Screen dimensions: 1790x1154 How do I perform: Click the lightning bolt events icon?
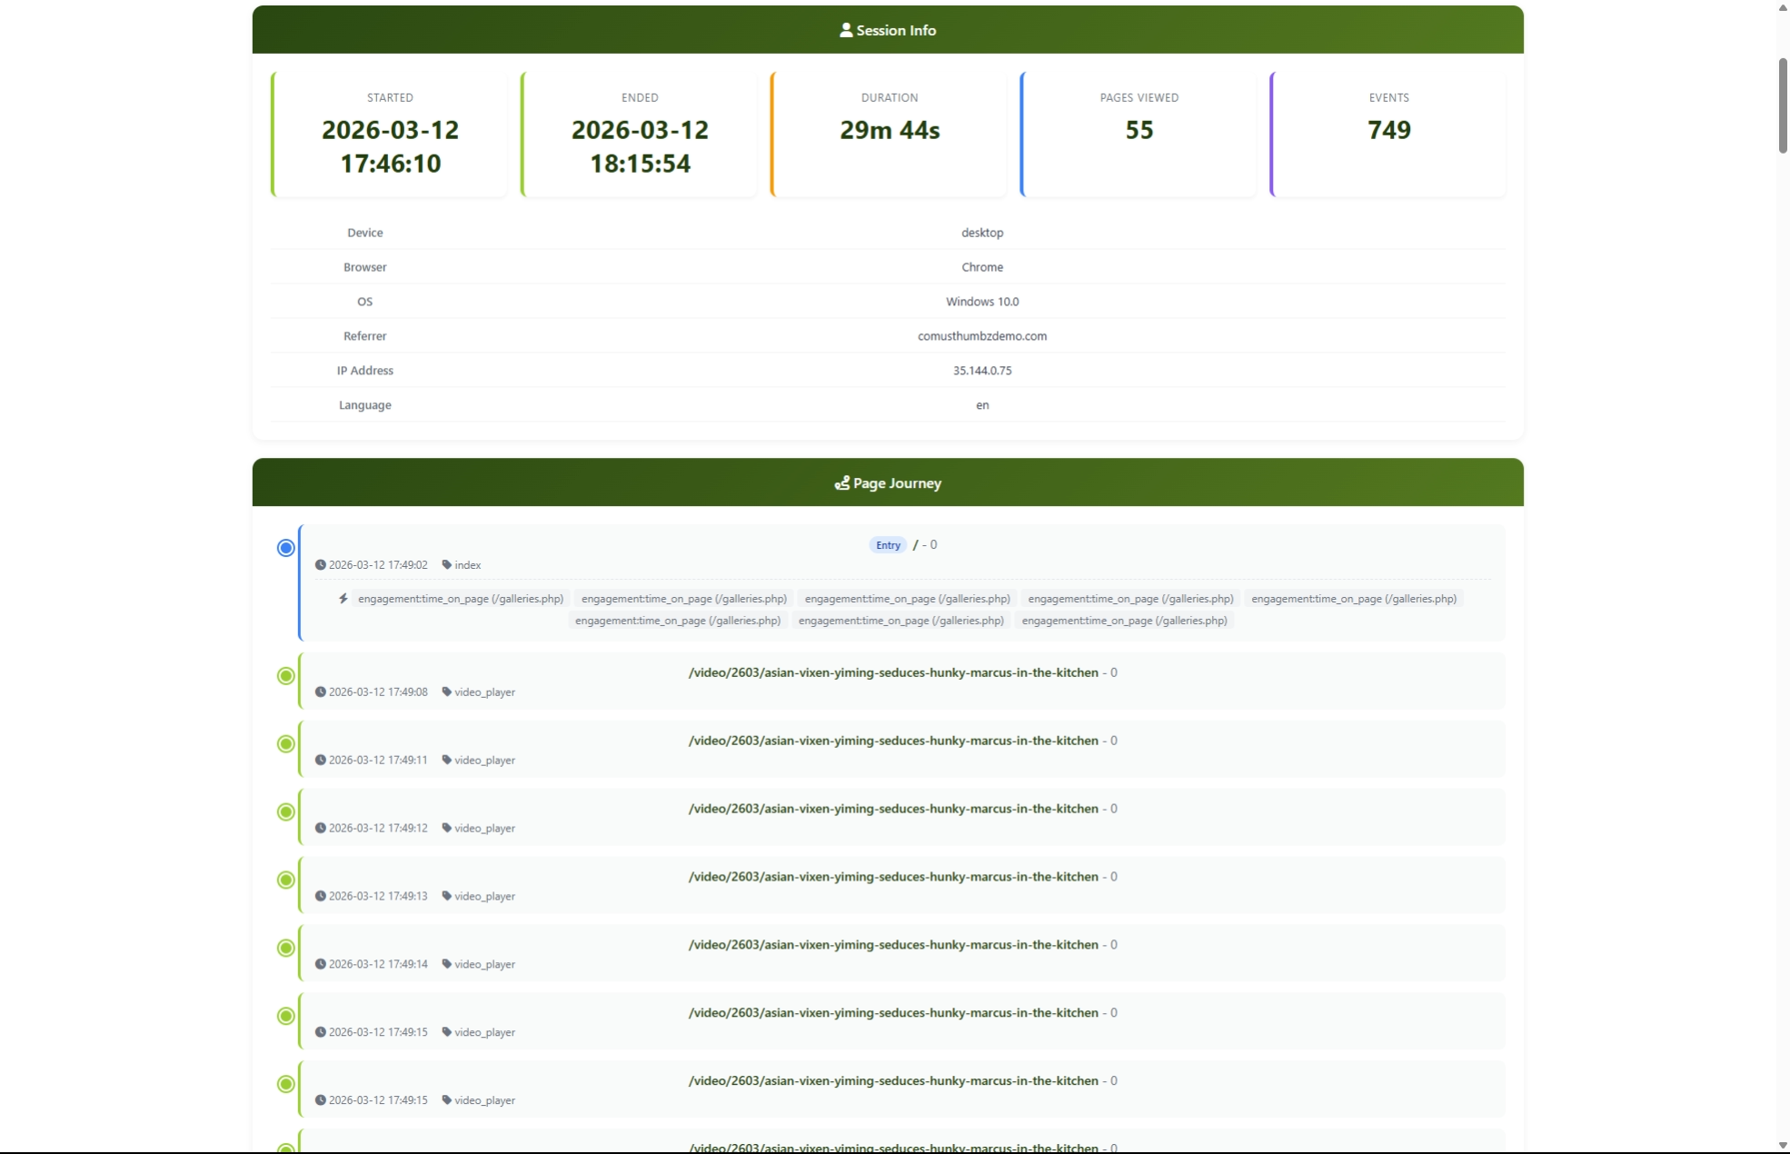point(343,599)
